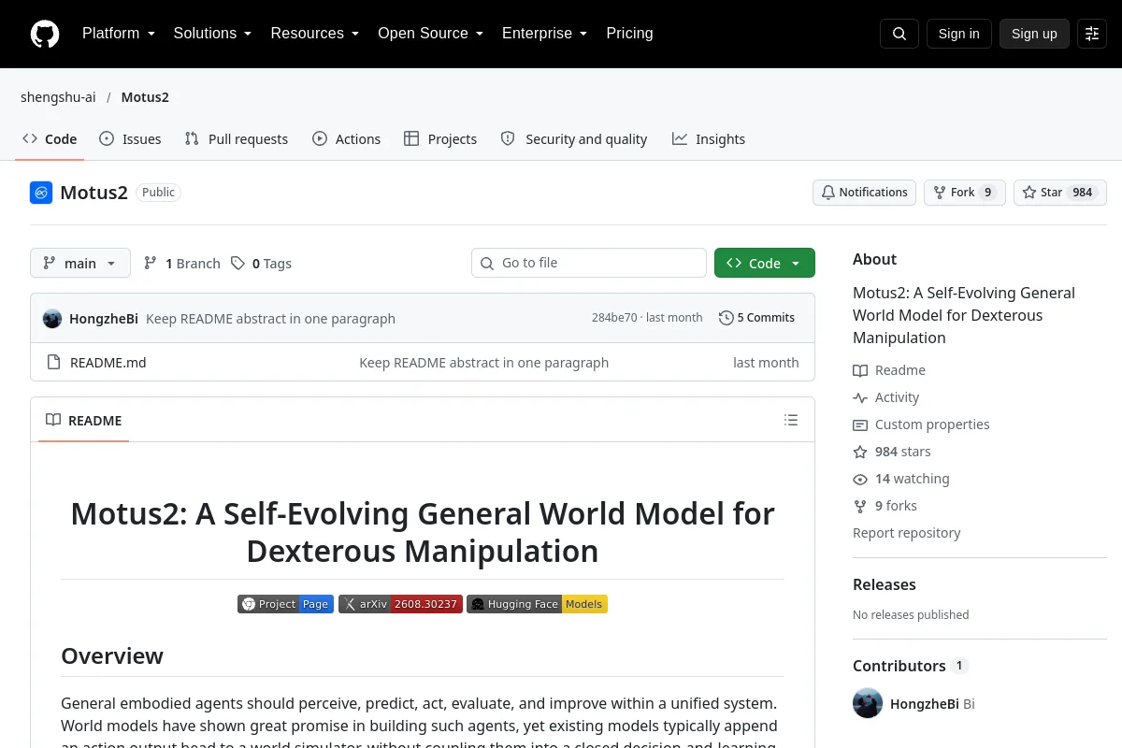Star the repository with Star button
The image size is (1122, 748).
(x=1060, y=193)
